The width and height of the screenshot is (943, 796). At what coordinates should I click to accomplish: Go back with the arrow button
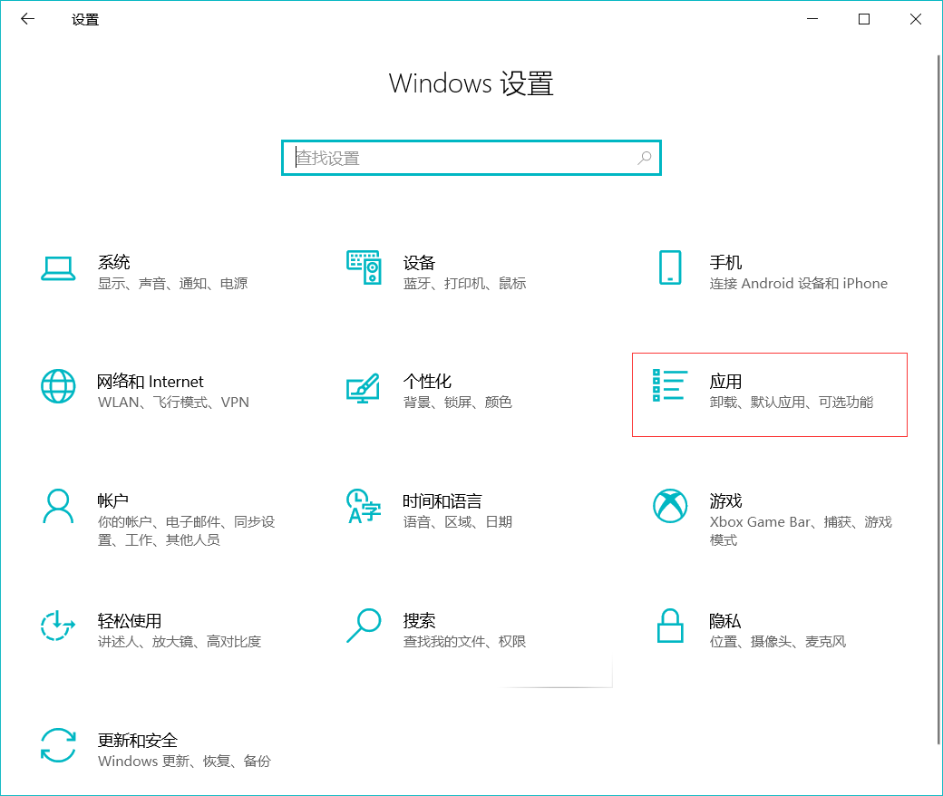click(x=28, y=19)
